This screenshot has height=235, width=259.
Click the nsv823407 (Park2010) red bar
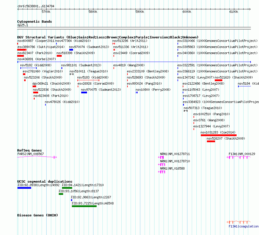(20, 56)
